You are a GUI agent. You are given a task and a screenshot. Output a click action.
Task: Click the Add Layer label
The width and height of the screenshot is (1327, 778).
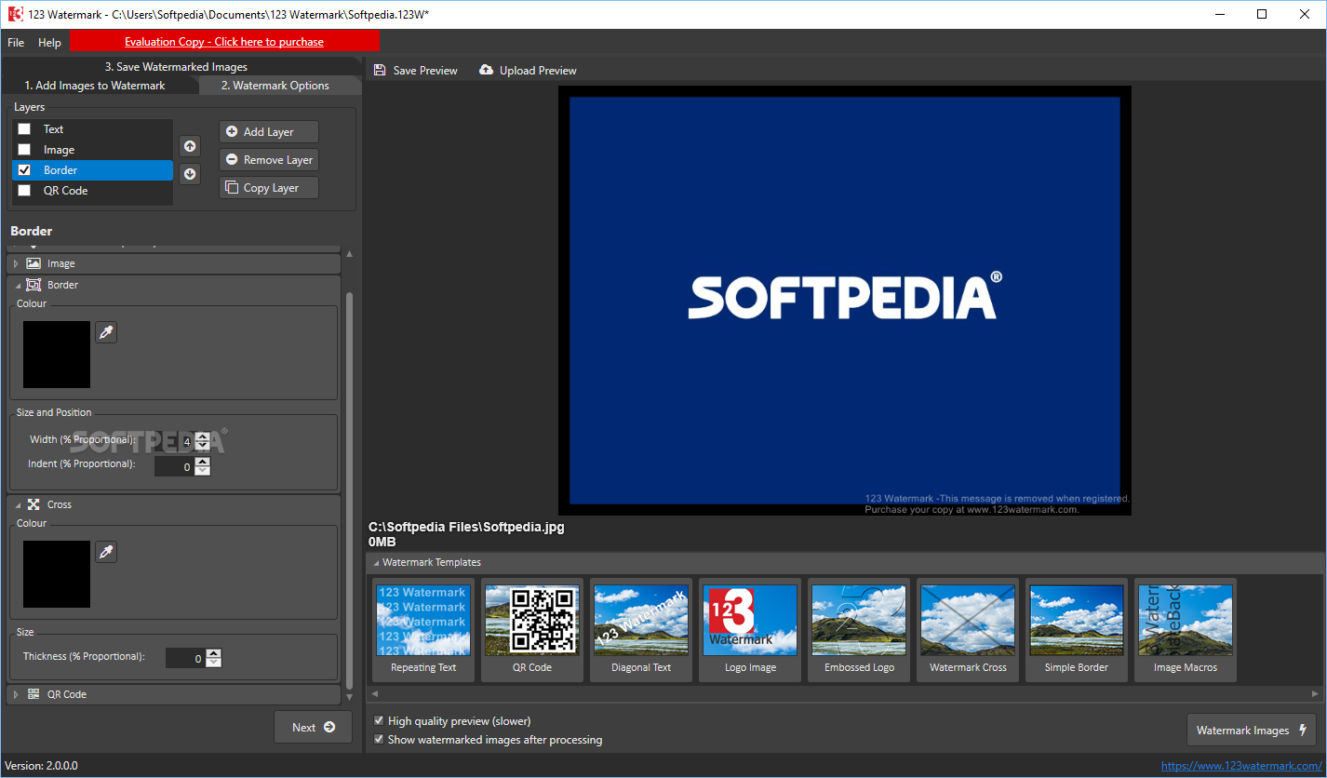[269, 132]
